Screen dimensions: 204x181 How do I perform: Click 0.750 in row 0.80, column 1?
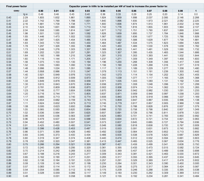tap(196, 144)
